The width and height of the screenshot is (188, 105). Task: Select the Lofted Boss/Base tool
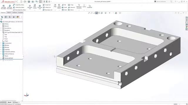click(19, 7)
